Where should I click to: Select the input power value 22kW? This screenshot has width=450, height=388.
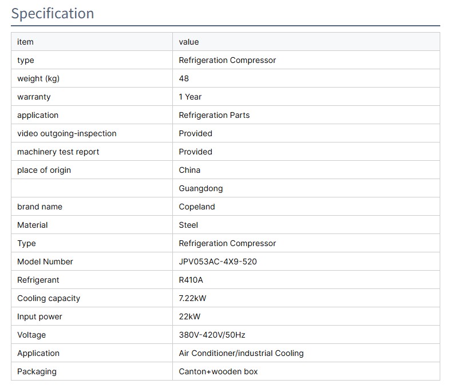[190, 316]
